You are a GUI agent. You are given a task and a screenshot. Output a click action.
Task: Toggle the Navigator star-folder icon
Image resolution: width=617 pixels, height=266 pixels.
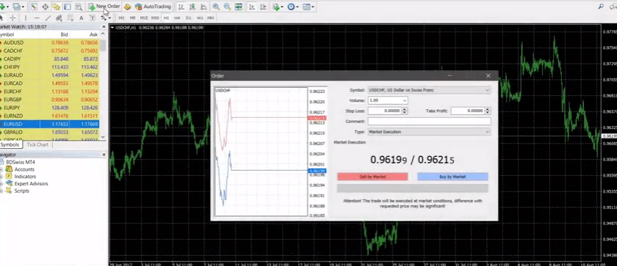[x=56, y=7]
